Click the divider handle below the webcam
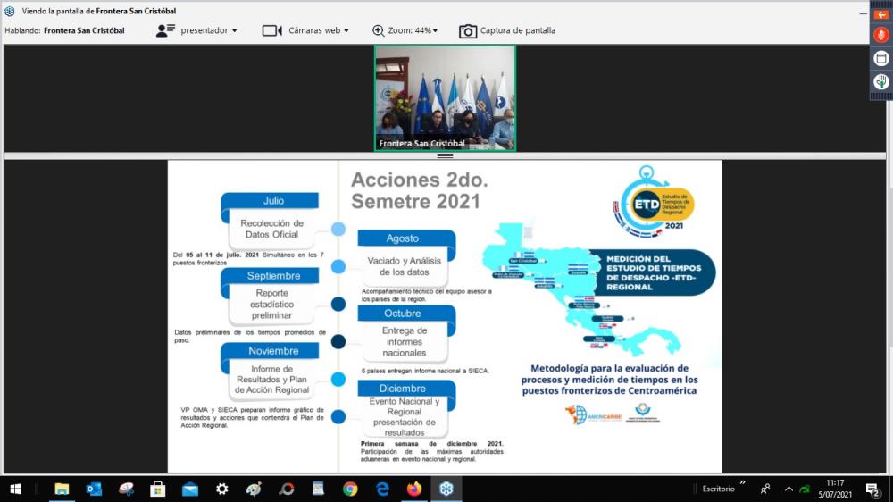 coord(445,155)
